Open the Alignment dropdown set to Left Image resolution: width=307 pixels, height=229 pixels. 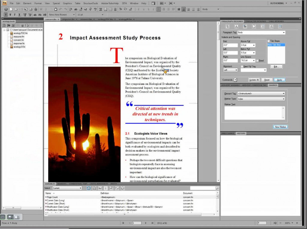[230, 70]
